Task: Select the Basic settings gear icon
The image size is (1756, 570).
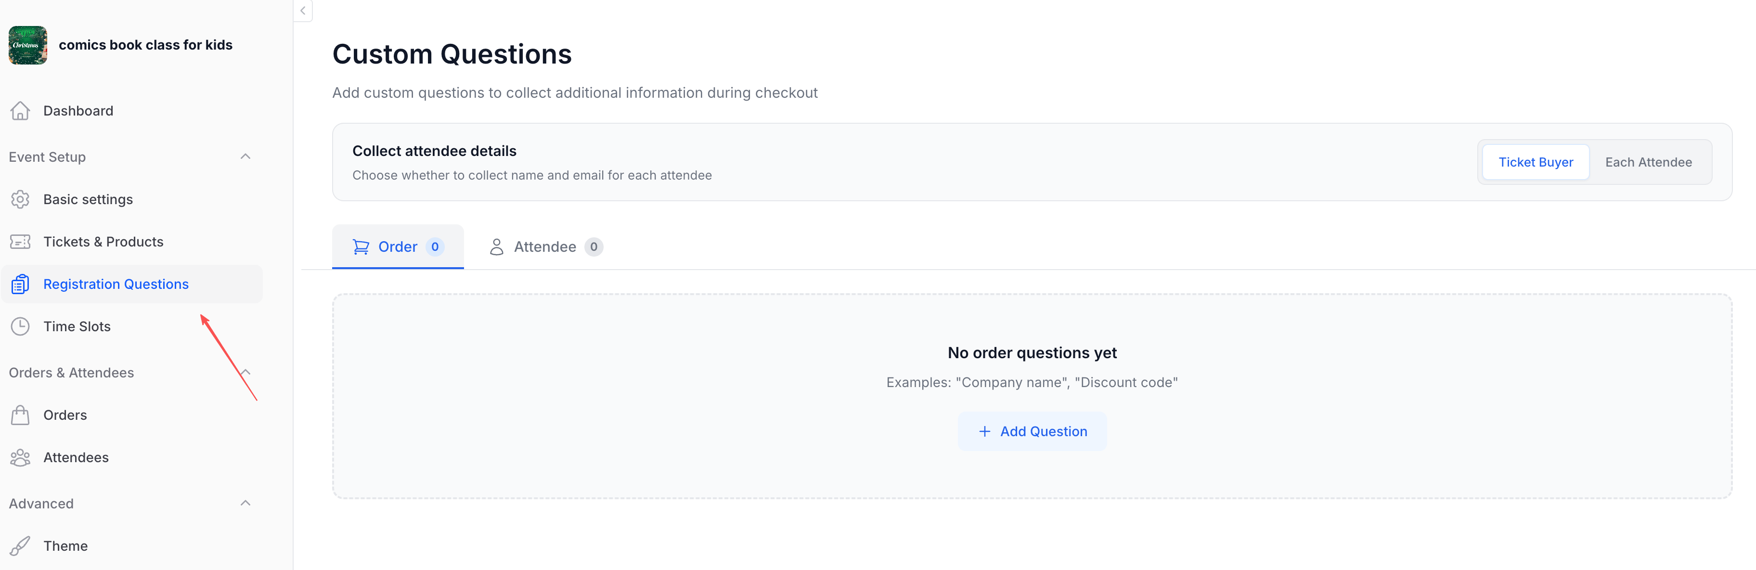Action: click(20, 199)
